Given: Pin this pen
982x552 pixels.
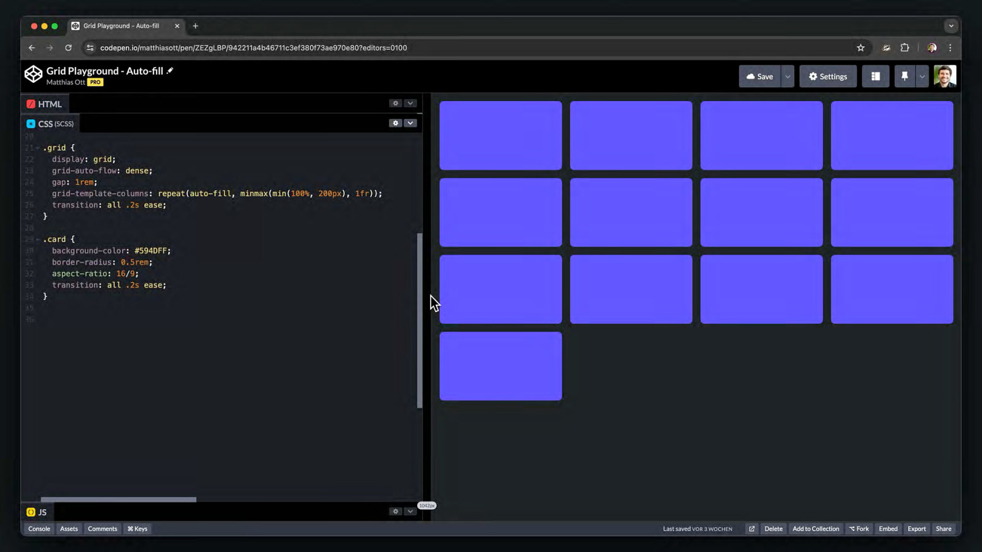Looking at the screenshot, I should 904,77.
